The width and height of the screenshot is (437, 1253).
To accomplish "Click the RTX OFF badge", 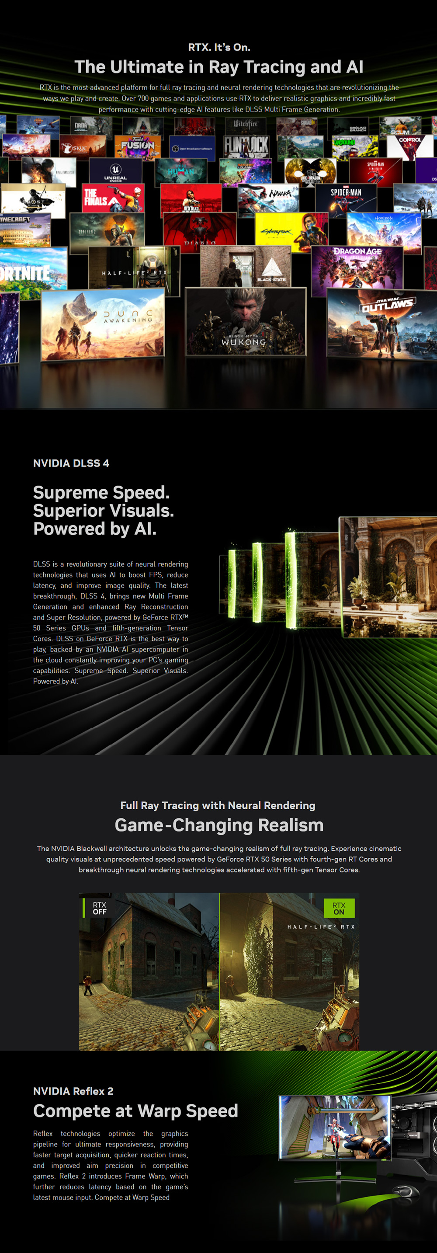I will pos(99,908).
